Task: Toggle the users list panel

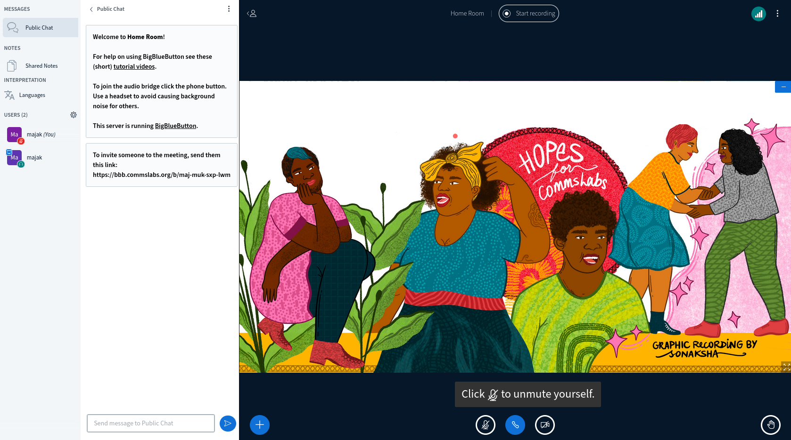Action: [x=252, y=14]
